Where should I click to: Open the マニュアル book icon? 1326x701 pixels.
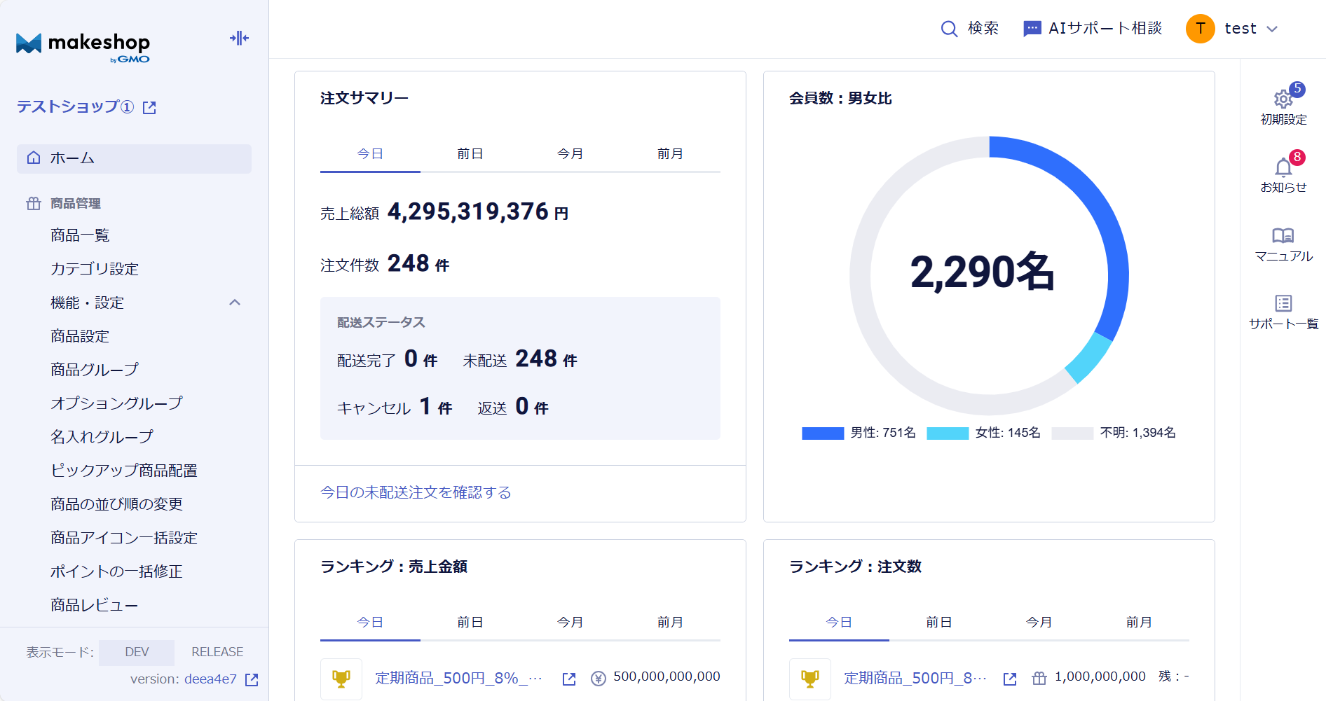[1283, 235]
